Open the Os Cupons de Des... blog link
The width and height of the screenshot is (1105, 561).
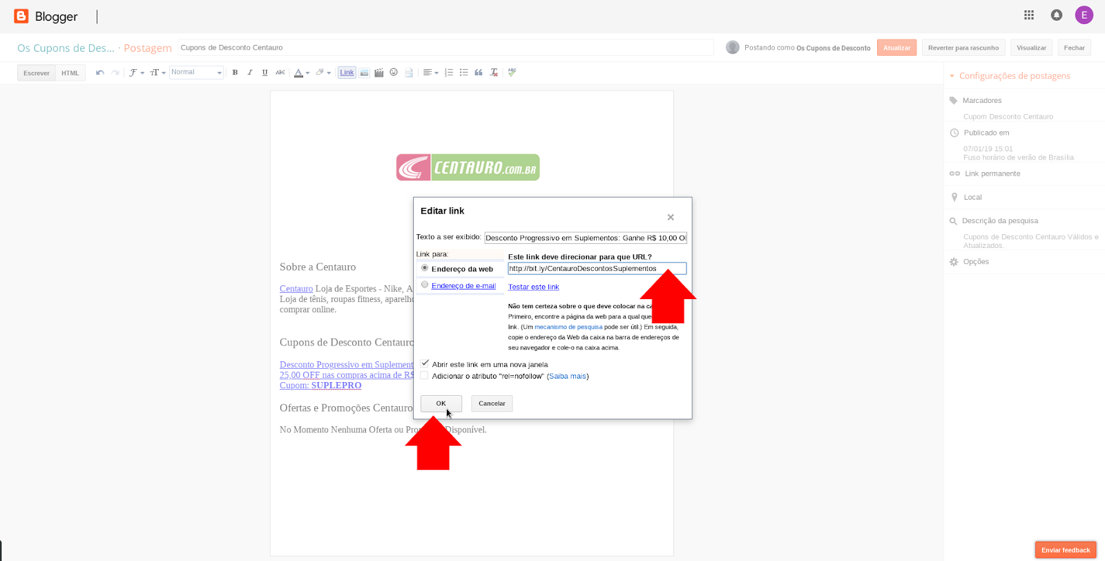coord(66,48)
